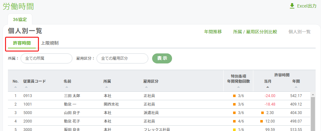Sort by 特別条項 年間発動回数 arrow
This screenshot has width=321, height=131.
238,87
